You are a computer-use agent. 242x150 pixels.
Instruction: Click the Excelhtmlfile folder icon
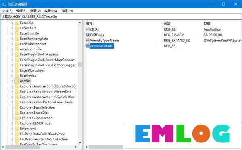click(x=17, y=33)
